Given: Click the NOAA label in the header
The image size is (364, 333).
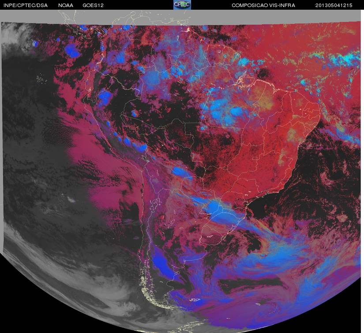Looking at the screenshot, I should pyautogui.click(x=66, y=5).
